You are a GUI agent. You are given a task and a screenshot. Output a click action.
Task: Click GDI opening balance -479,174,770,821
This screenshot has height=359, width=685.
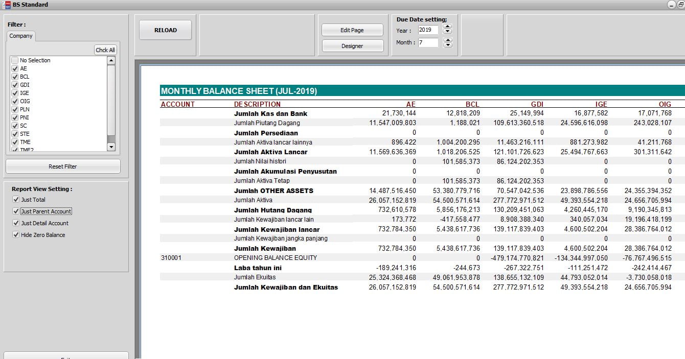[x=517, y=258]
